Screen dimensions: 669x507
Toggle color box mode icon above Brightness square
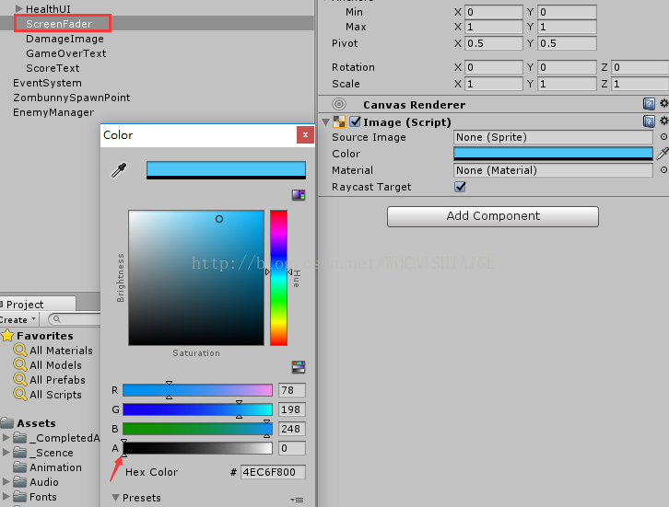tap(299, 195)
